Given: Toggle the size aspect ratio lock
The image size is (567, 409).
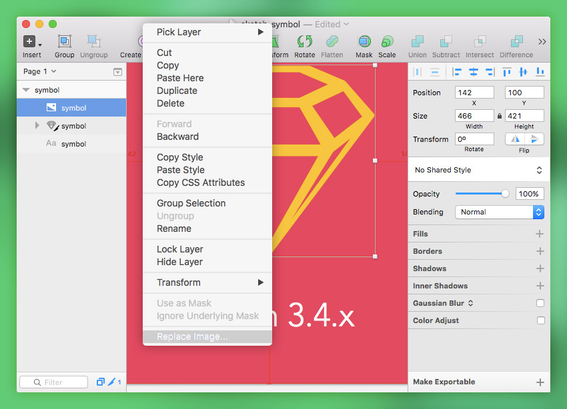Looking at the screenshot, I should click(499, 116).
